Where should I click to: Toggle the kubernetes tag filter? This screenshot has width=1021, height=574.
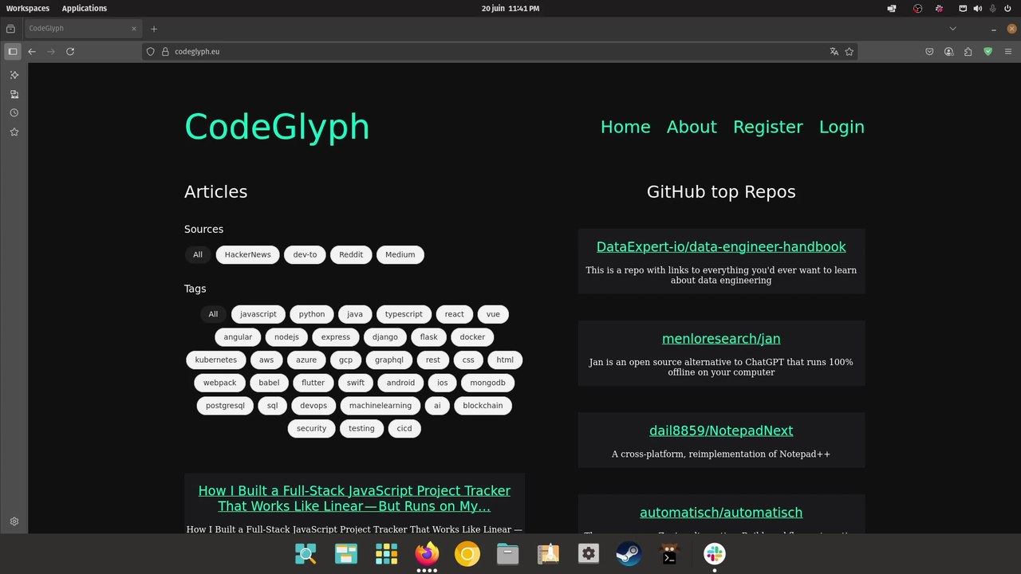(216, 360)
